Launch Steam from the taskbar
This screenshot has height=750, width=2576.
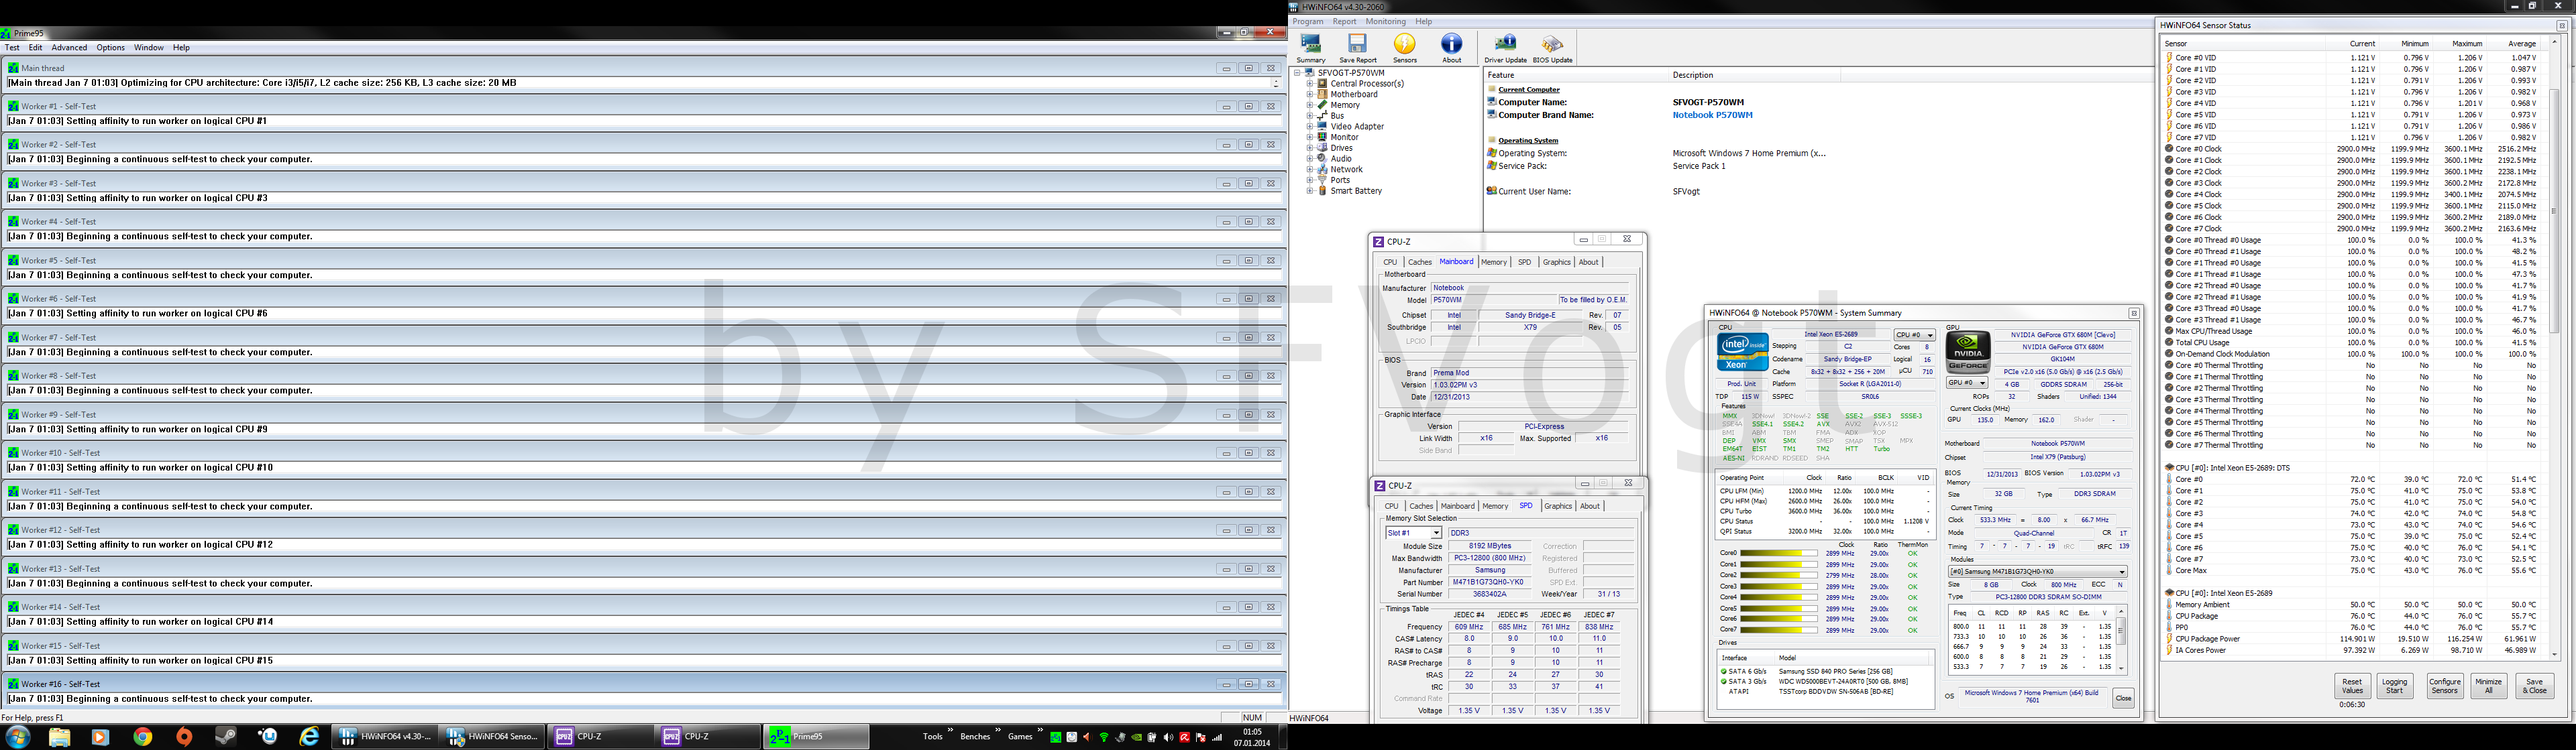coord(226,737)
